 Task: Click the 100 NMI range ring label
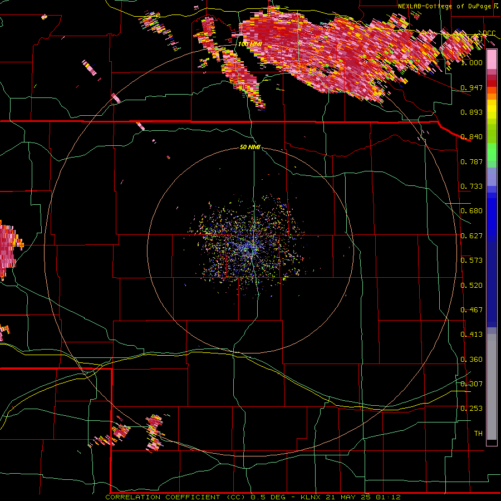250,44
